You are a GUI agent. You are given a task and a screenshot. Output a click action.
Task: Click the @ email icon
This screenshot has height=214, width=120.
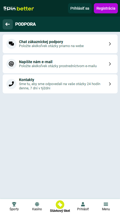pos(11,64)
